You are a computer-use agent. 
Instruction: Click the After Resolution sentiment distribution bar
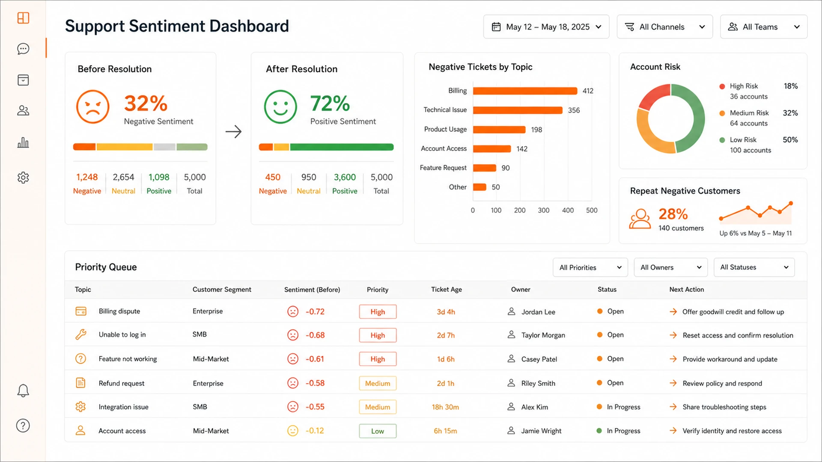326,147
